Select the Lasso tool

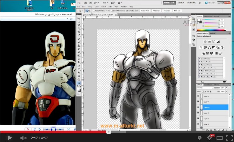[79, 25]
